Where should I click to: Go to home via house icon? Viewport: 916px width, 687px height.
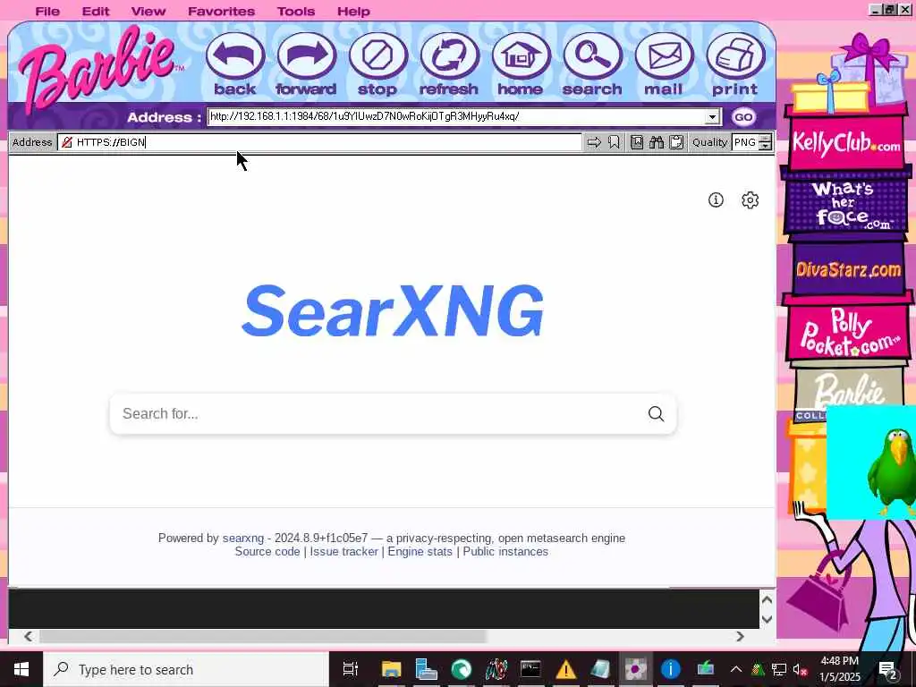pos(520,64)
